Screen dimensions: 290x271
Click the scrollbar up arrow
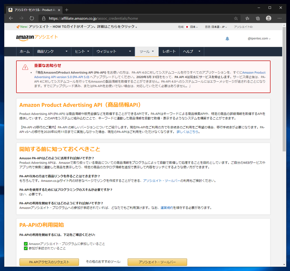coord(284,25)
